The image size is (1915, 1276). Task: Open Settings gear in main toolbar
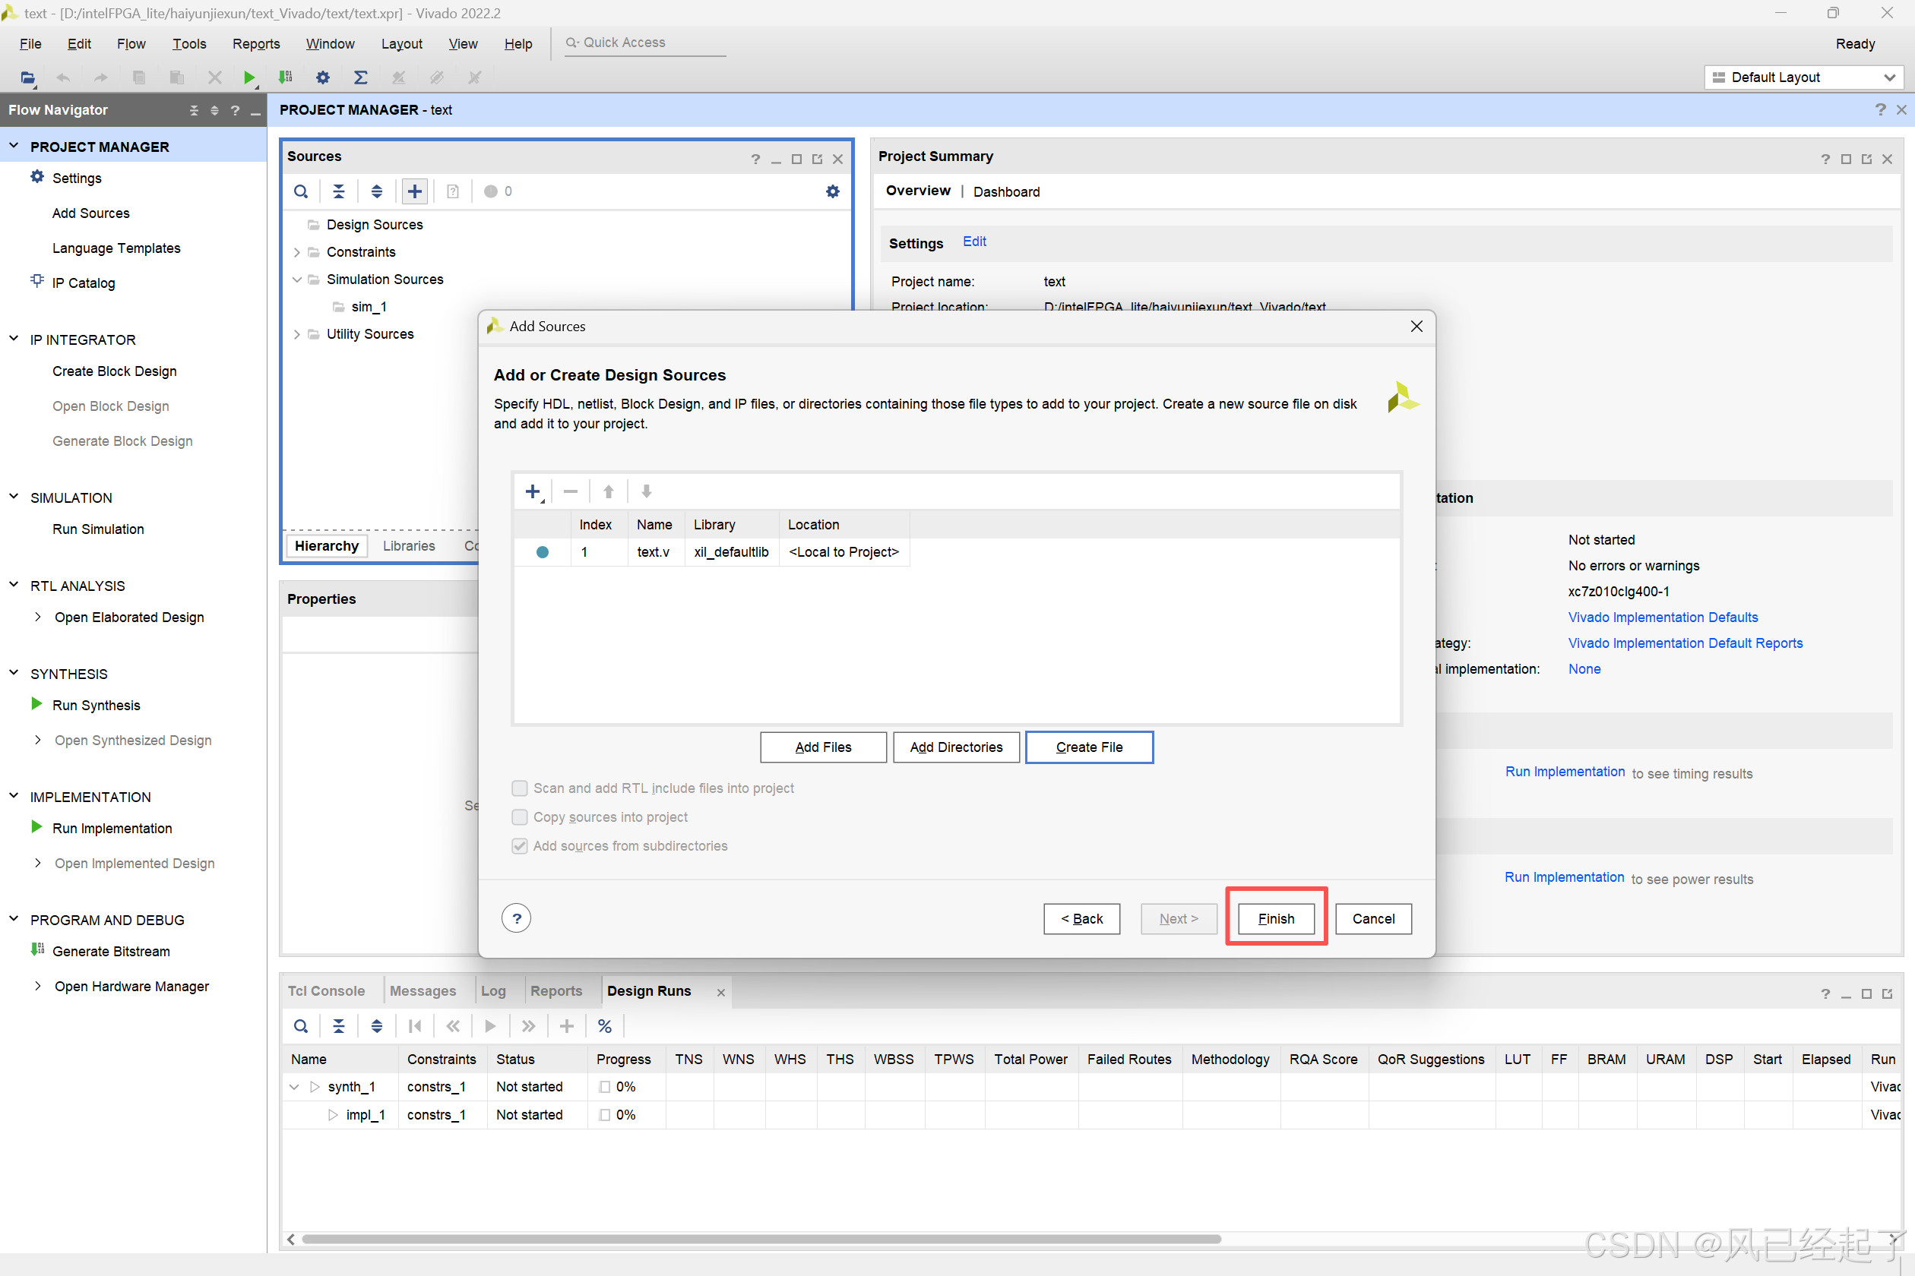(x=323, y=77)
